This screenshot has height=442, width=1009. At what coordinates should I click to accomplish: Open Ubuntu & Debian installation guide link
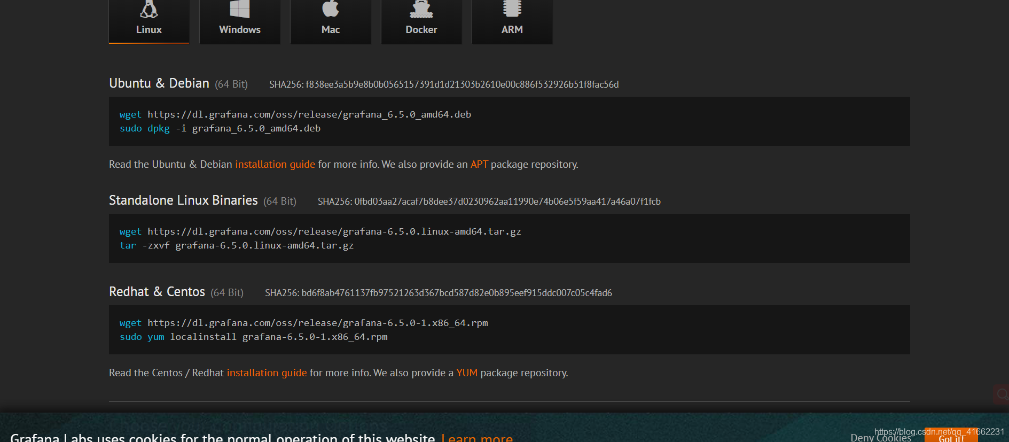point(275,165)
